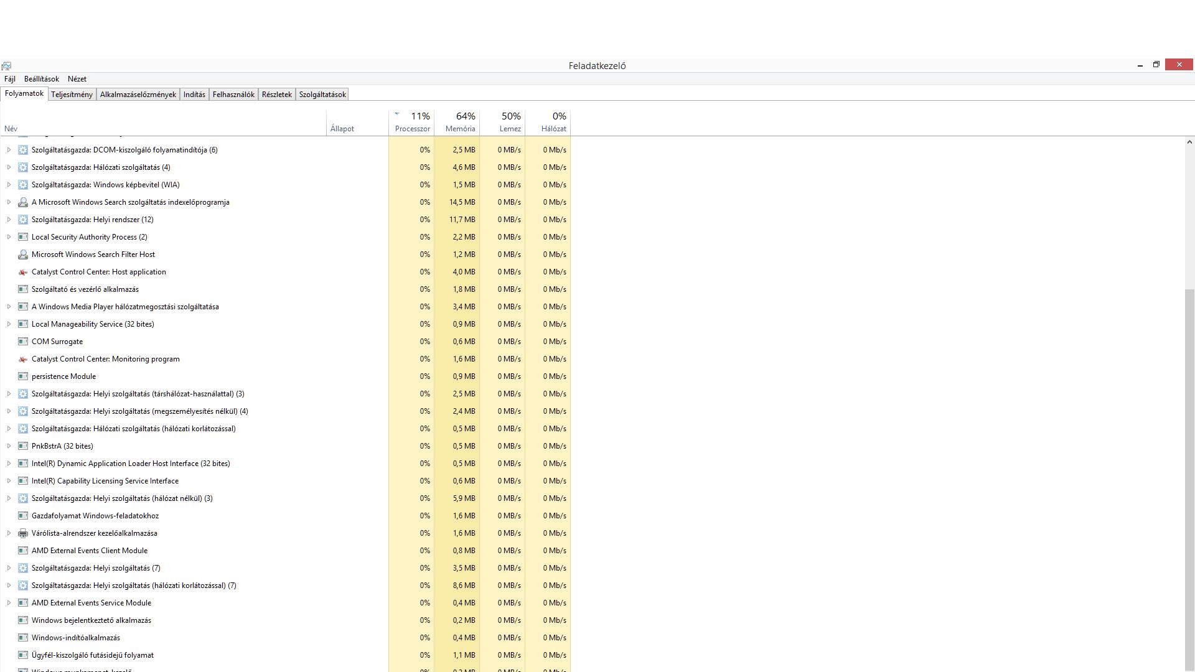Open the Fájl menu
This screenshot has width=1195, height=672.
coord(10,79)
